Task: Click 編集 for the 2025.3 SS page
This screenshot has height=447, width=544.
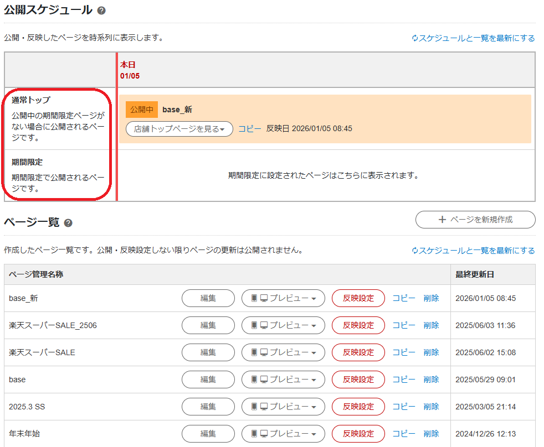Action: [x=208, y=407]
